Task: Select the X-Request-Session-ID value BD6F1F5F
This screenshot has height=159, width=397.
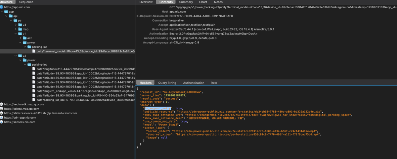Action: click(201, 16)
